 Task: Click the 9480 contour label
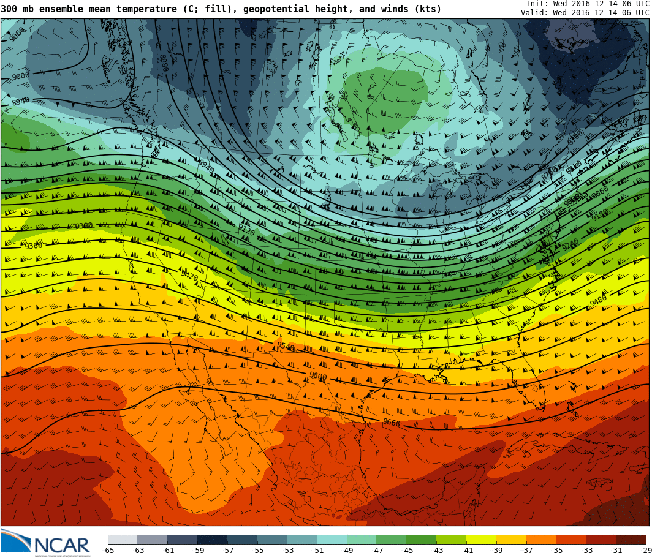[598, 300]
